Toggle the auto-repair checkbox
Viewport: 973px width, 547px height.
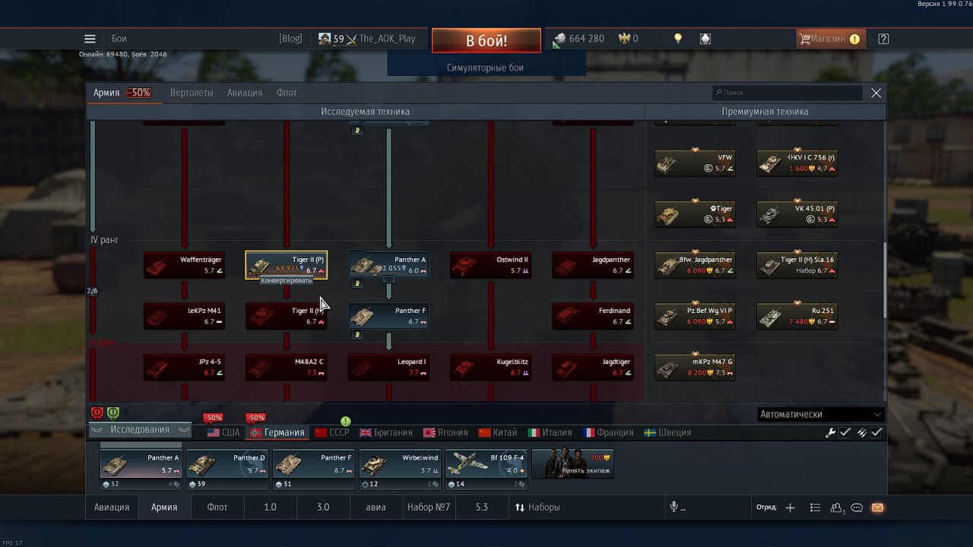pyautogui.click(x=845, y=432)
